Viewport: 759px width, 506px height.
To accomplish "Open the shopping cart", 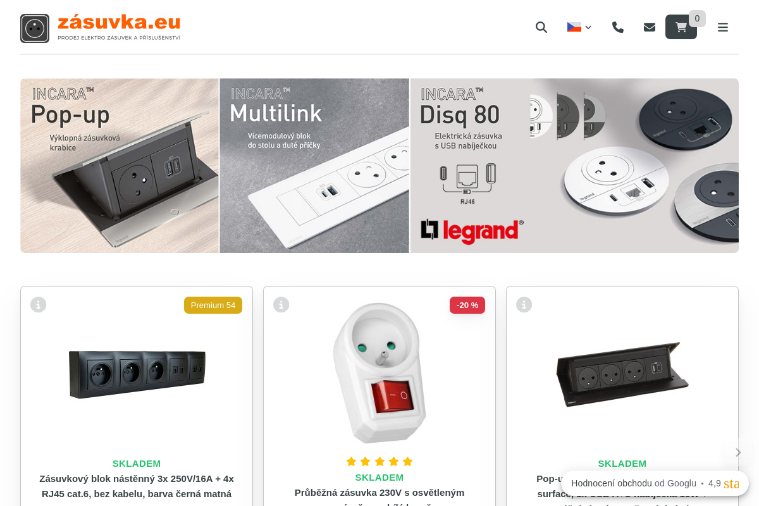I will click(x=681, y=27).
